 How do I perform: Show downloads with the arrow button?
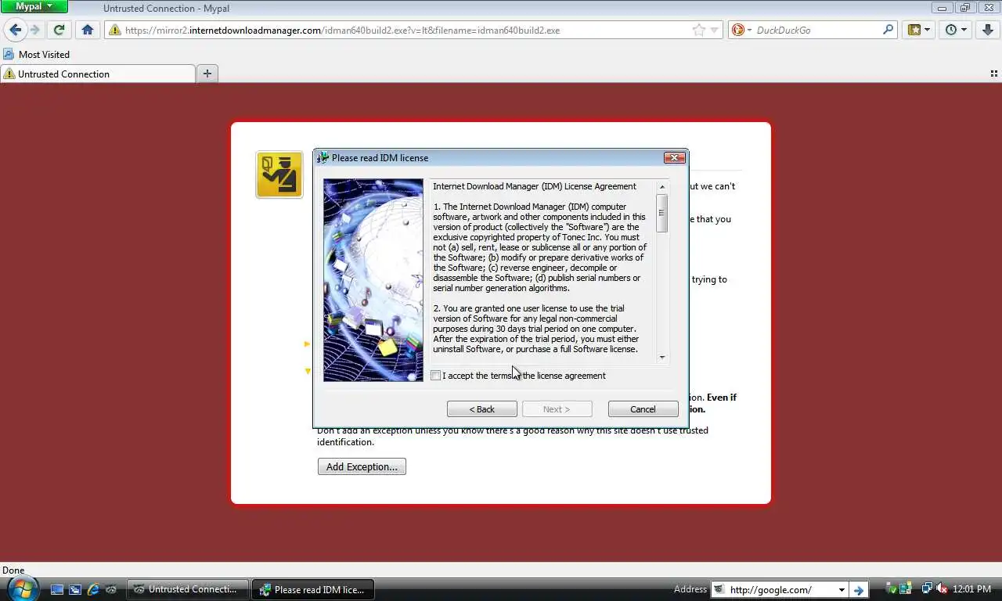[988, 30]
